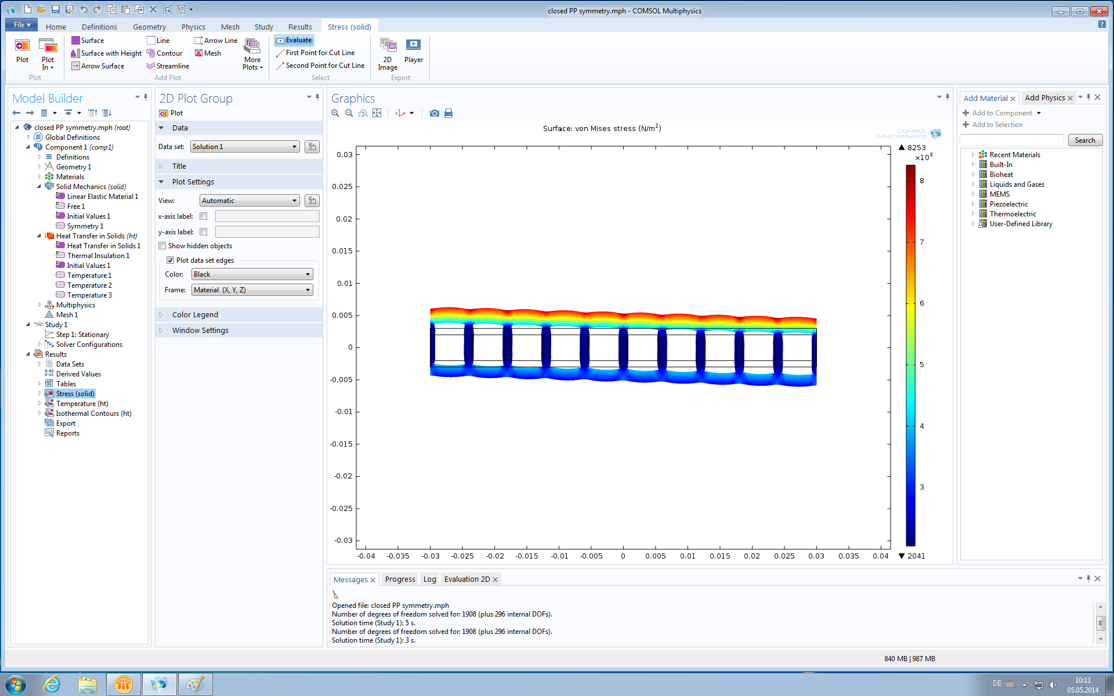
Task: Click the rainbow color legend bar
Action: click(x=910, y=355)
